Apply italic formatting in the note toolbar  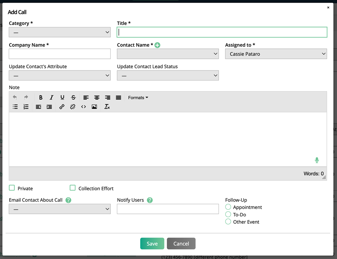coord(52,98)
